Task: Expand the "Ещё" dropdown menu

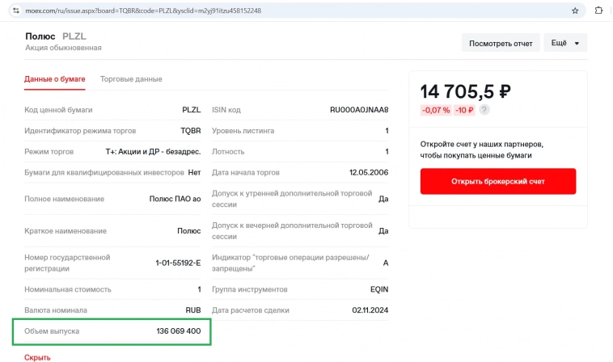Action: [565, 43]
